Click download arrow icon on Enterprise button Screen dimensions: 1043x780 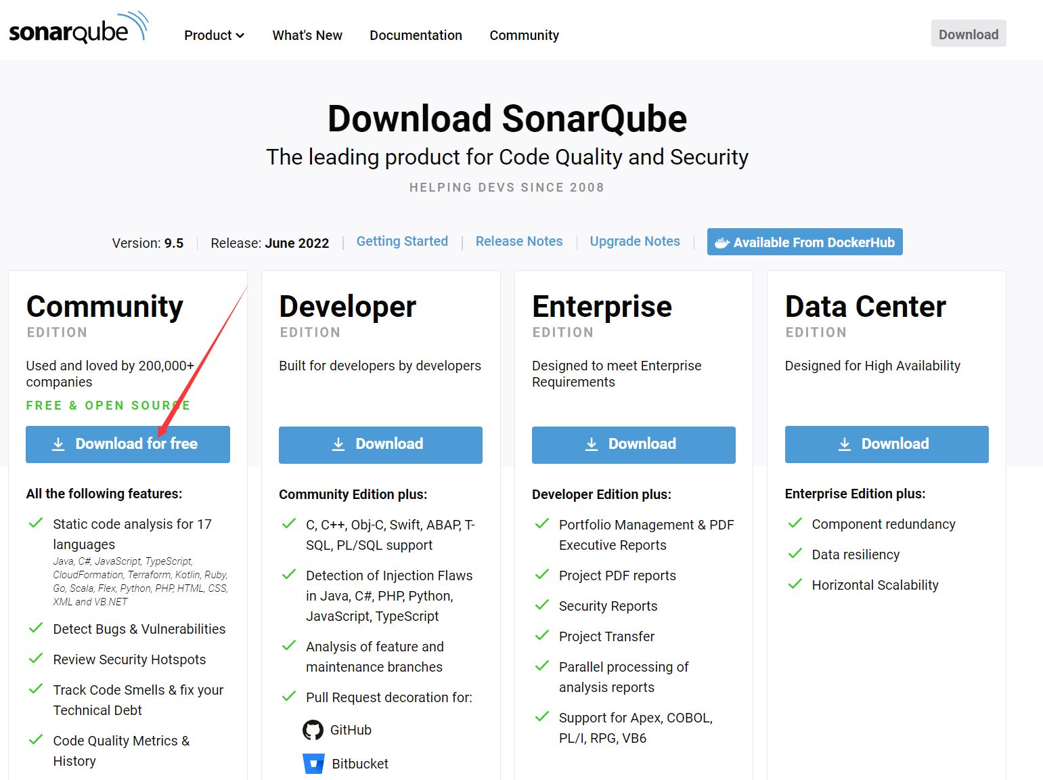click(x=592, y=444)
